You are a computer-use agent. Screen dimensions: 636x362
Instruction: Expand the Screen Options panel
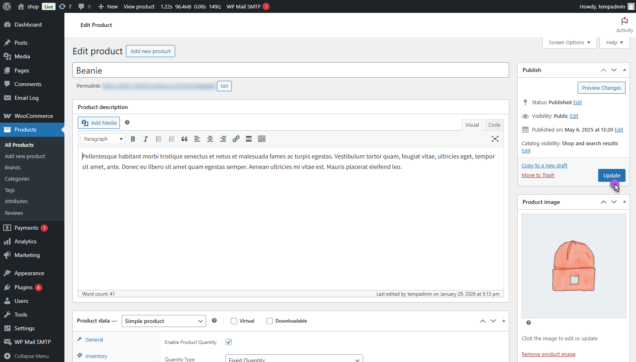click(569, 43)
